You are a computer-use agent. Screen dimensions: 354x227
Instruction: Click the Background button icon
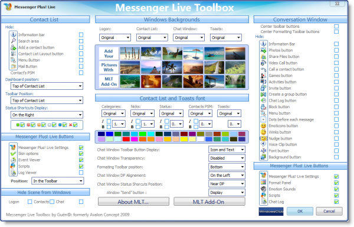point(263,157)
